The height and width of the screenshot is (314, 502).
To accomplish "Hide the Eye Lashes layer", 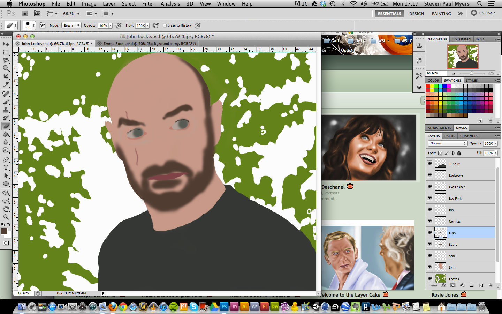I will [429, 186].
